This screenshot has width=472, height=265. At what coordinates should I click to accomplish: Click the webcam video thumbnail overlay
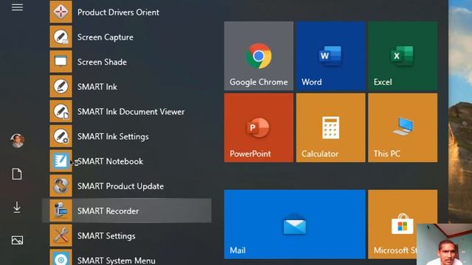click(x=444, y=244)
